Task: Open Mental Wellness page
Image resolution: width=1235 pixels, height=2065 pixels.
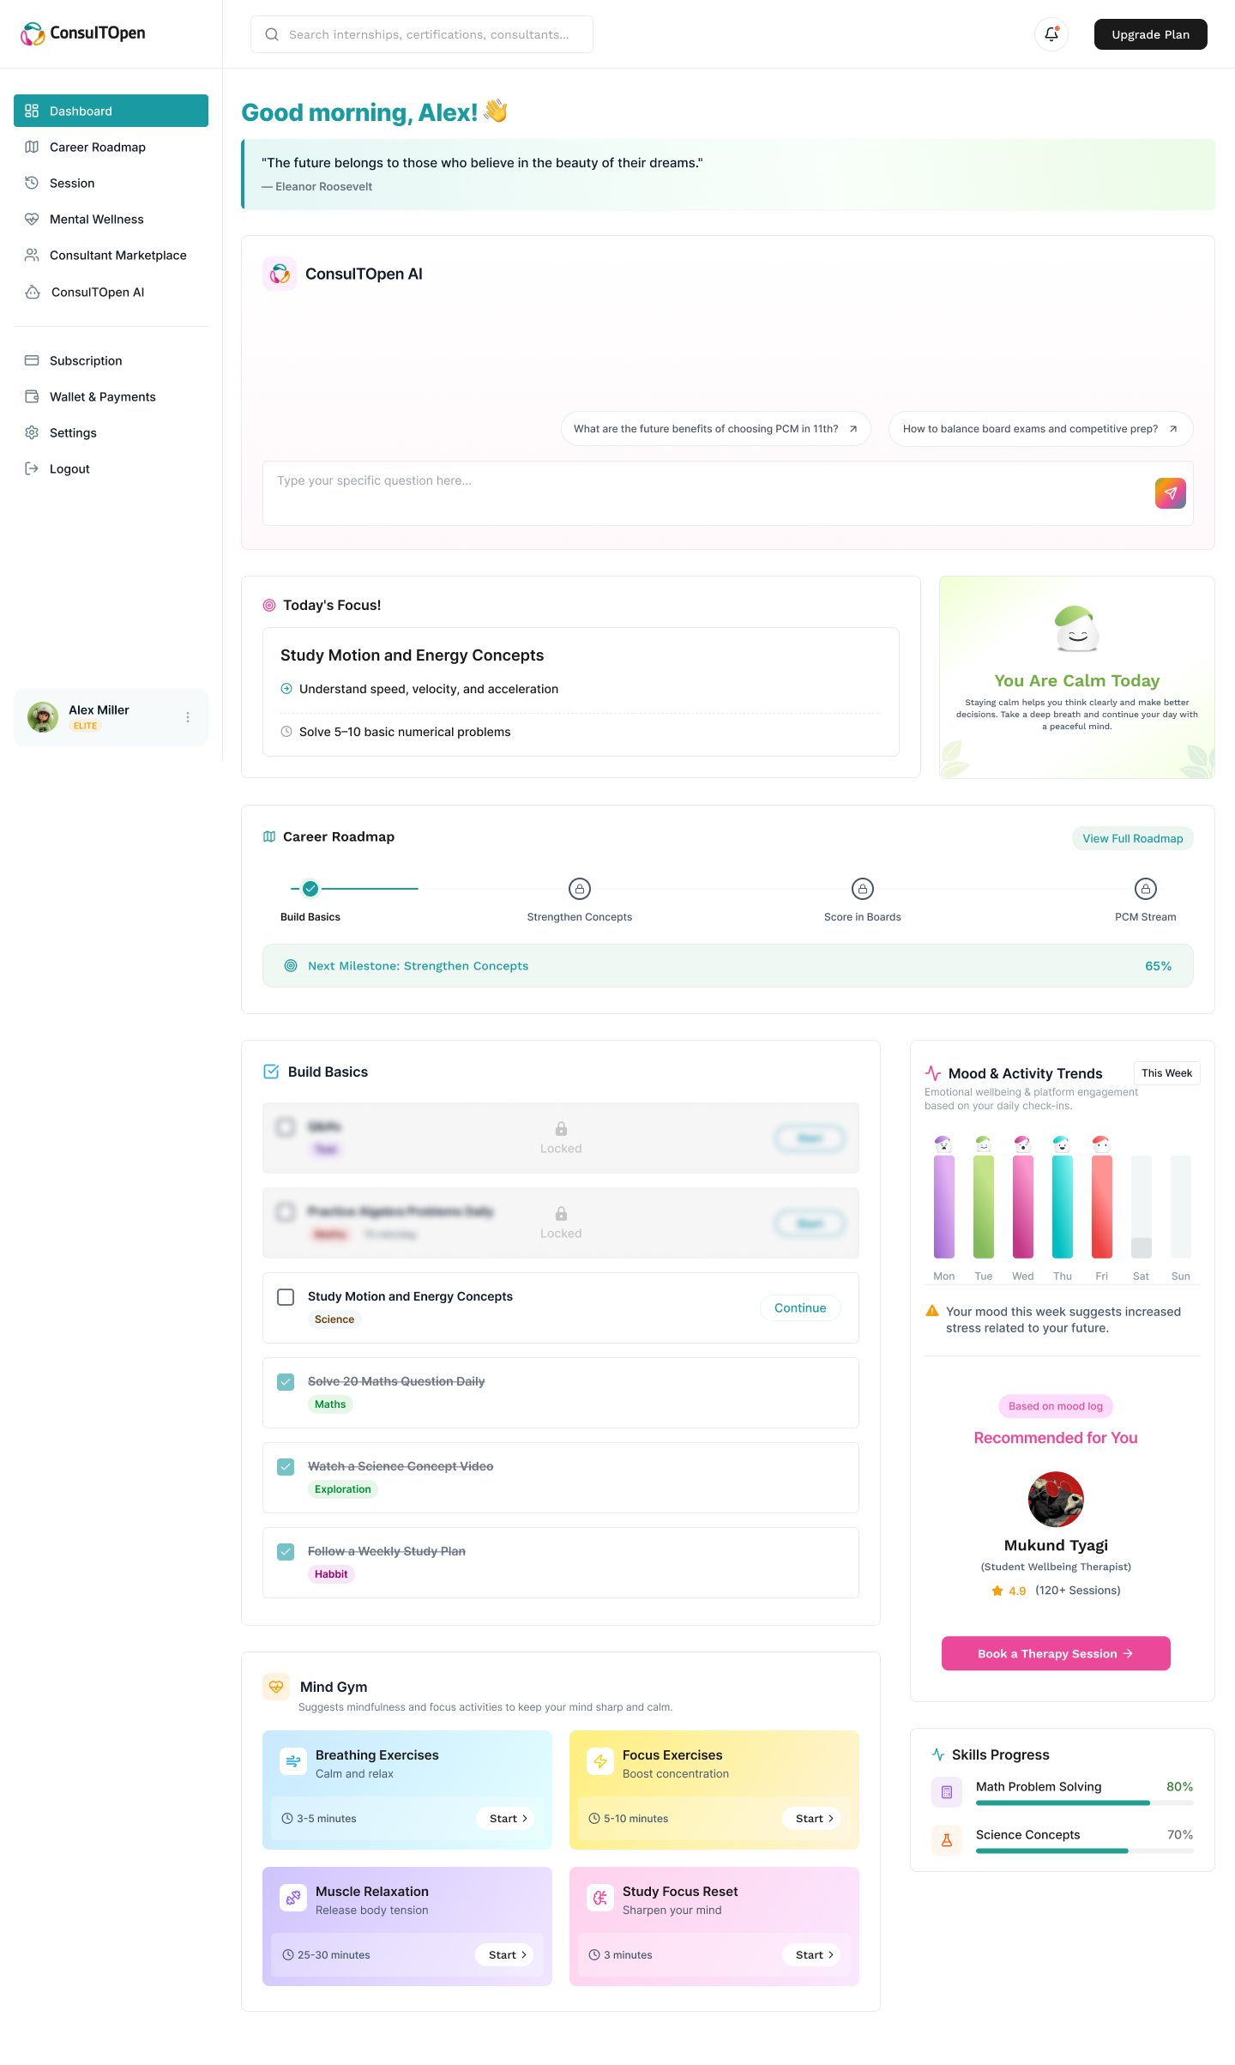Action: coord(111,219)
